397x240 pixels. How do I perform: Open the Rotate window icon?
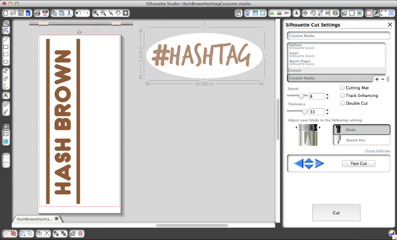click(x=313, y=13)
